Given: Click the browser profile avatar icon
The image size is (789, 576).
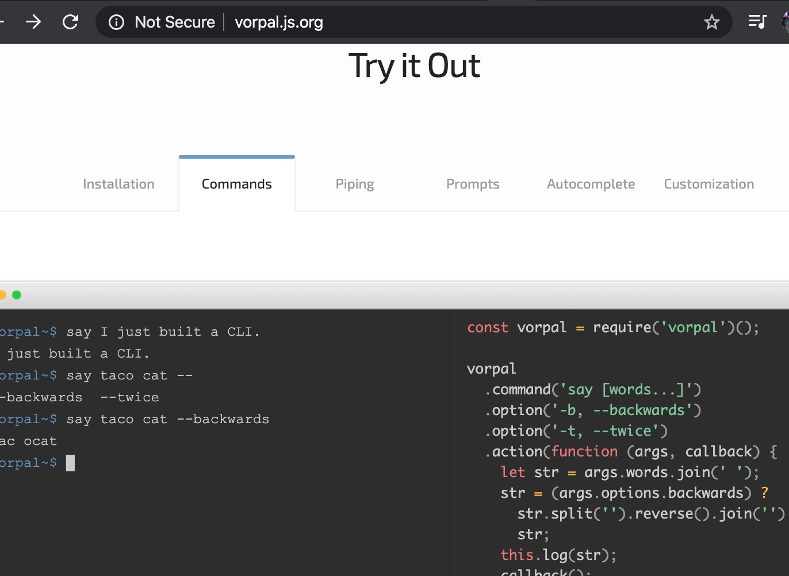Looking at the screenshot, I should pos(784,22).
